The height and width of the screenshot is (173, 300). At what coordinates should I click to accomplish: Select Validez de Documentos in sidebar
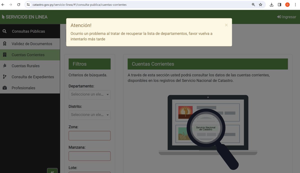[x=30, y=44]
